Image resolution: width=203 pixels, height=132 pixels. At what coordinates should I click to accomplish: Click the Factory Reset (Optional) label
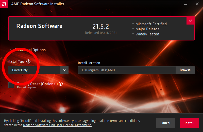tap(38, 84)
